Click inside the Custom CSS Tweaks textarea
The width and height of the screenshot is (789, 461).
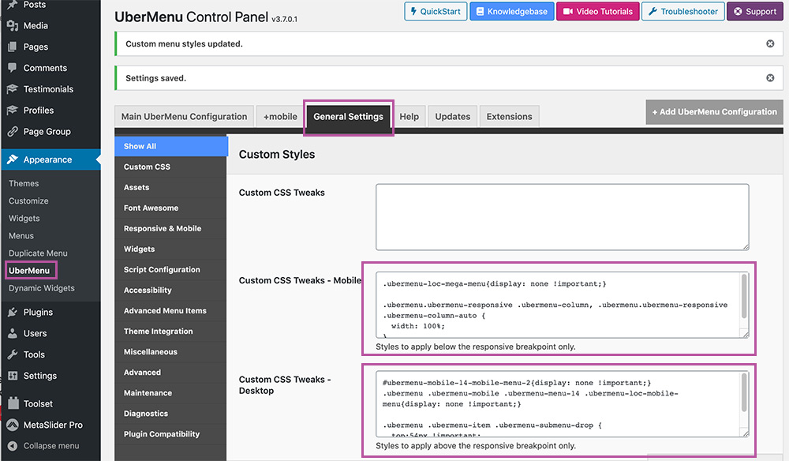[x=562, y=217]
